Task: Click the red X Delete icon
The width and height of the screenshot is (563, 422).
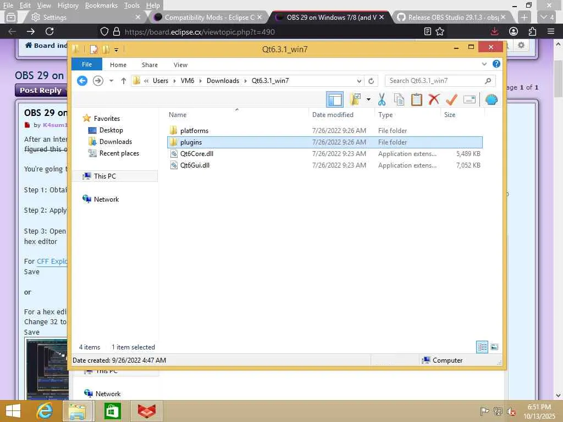Action: tap(434, 99)
